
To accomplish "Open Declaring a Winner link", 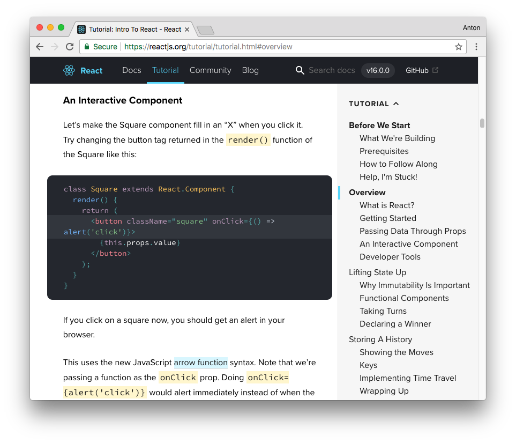I will click(395, 323).
